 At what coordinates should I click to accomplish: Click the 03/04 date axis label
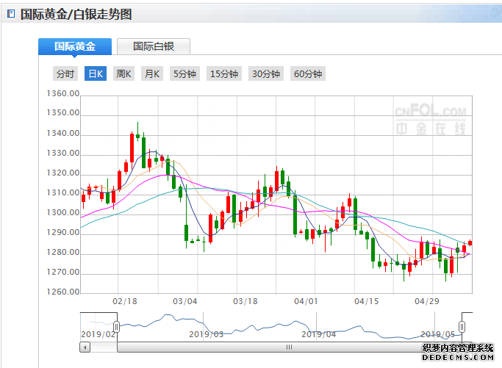(185, 301)
